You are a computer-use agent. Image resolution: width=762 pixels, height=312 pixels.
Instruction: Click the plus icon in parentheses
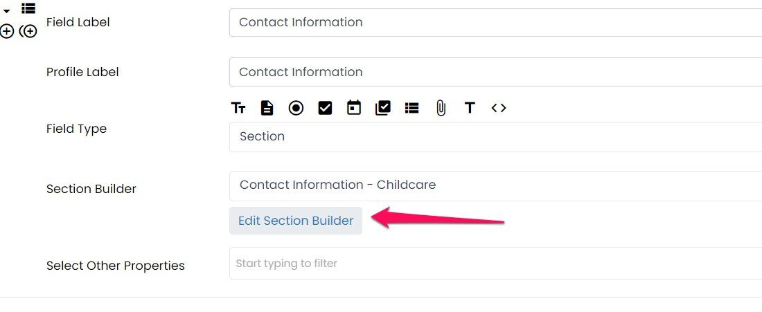(x=28, y=32)
